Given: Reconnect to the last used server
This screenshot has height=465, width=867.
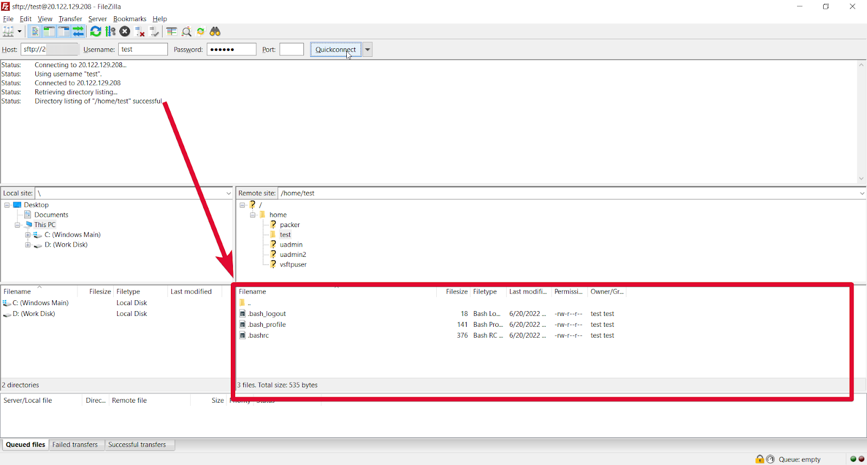Looking at the screenshot, I should point(154,31).
